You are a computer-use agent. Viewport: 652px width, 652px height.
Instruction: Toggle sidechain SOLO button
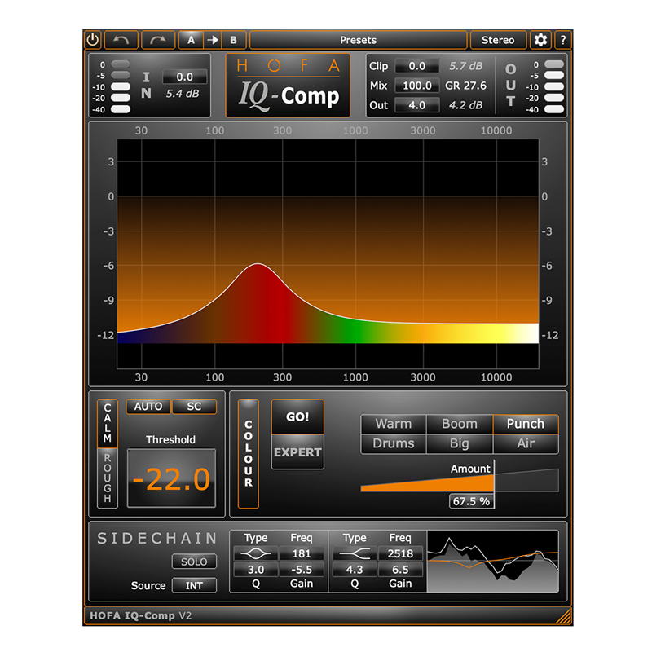tap(194, 562)
